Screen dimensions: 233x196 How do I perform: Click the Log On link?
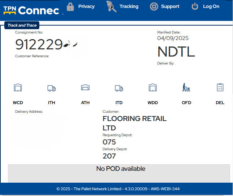click(211, 6)
